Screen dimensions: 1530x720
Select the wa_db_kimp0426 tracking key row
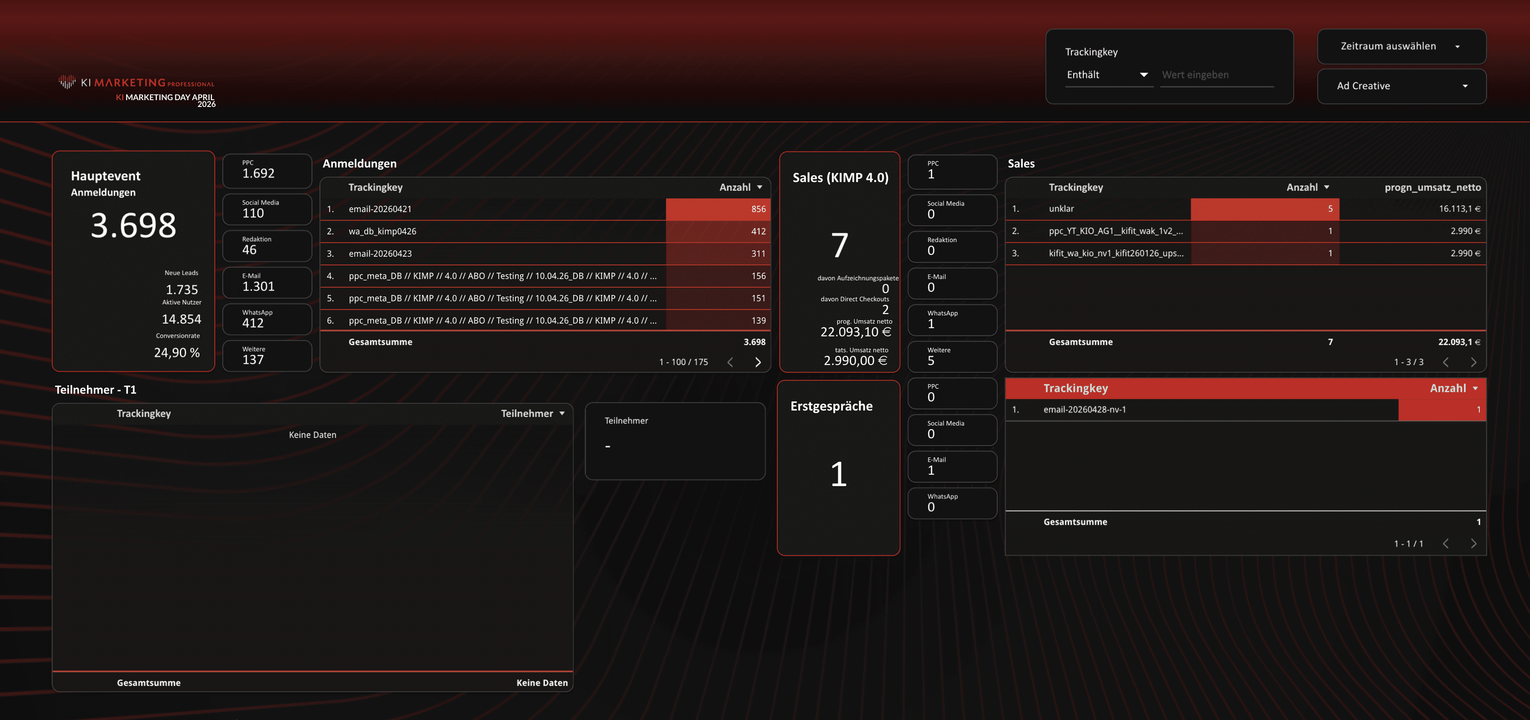coord(382,232)
